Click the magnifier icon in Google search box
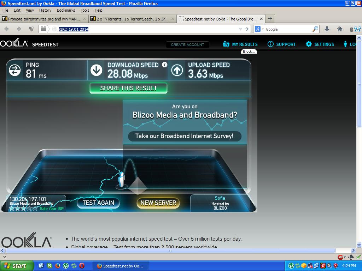Viewport: 362px width, 271px height. point(315,29)
